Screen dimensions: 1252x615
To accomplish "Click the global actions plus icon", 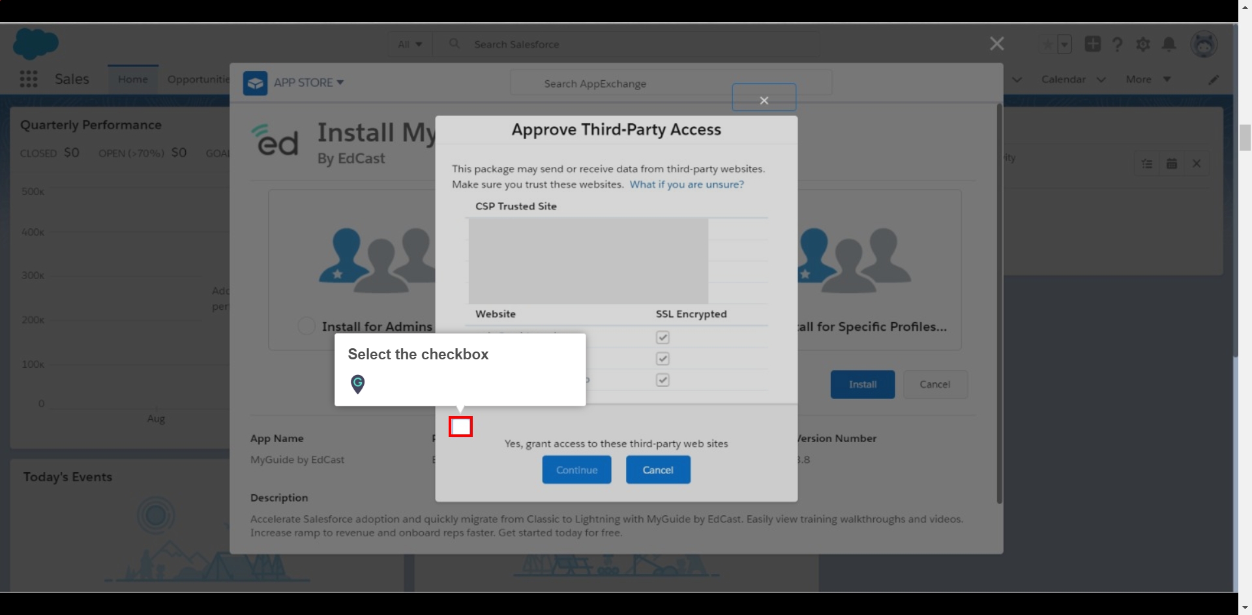I will click(x=1092, y=44).
